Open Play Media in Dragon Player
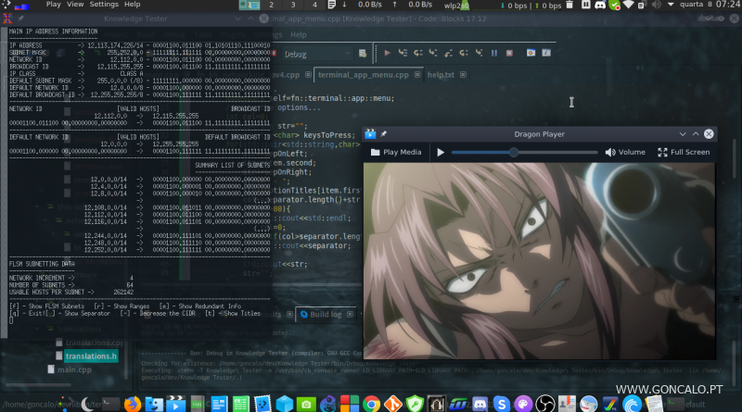This screenshot has width=742, height=412. tap(397, 152)
